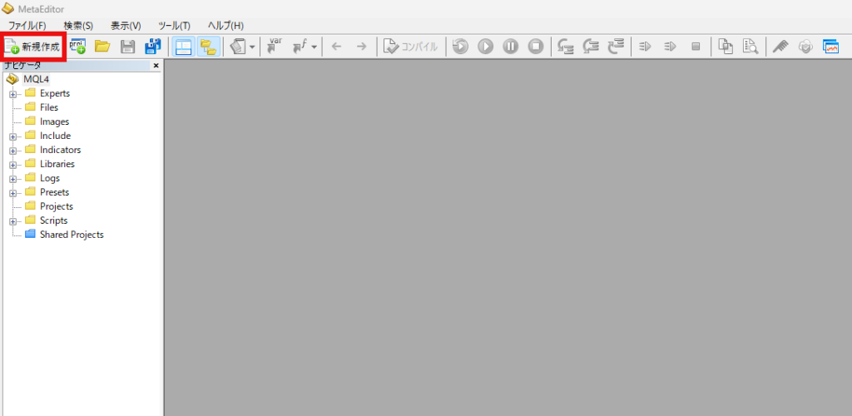Expand the Experts folder node

(x=12, y=94)
